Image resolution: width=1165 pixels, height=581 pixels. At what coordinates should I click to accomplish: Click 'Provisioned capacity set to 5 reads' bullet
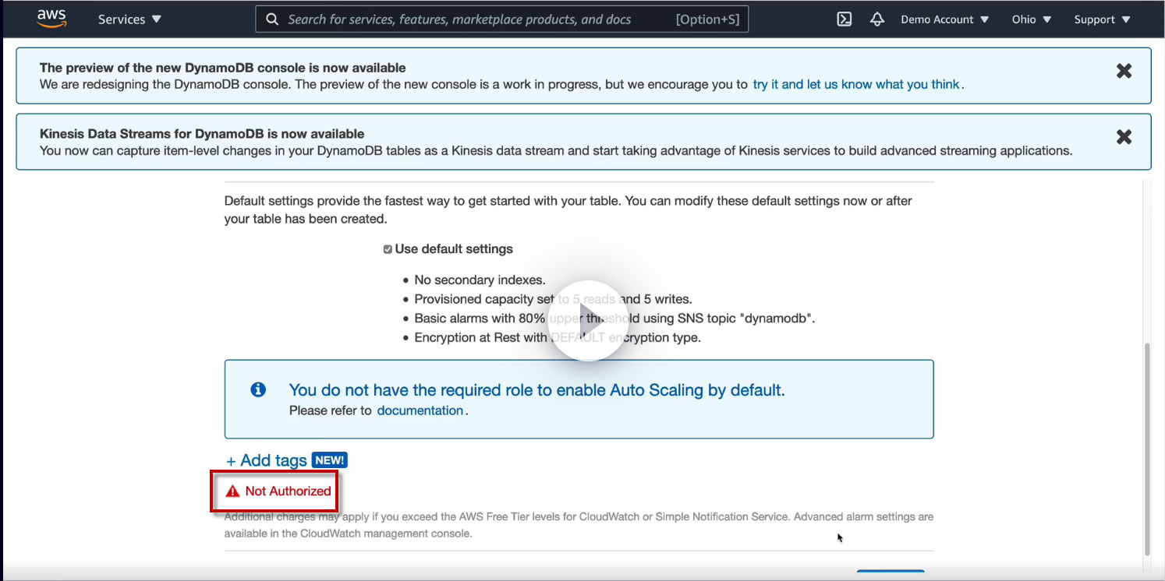tap(554, 299)
